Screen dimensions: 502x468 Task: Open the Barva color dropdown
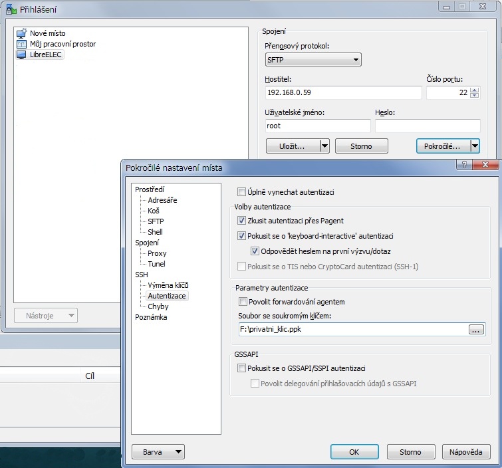[158, 452]
